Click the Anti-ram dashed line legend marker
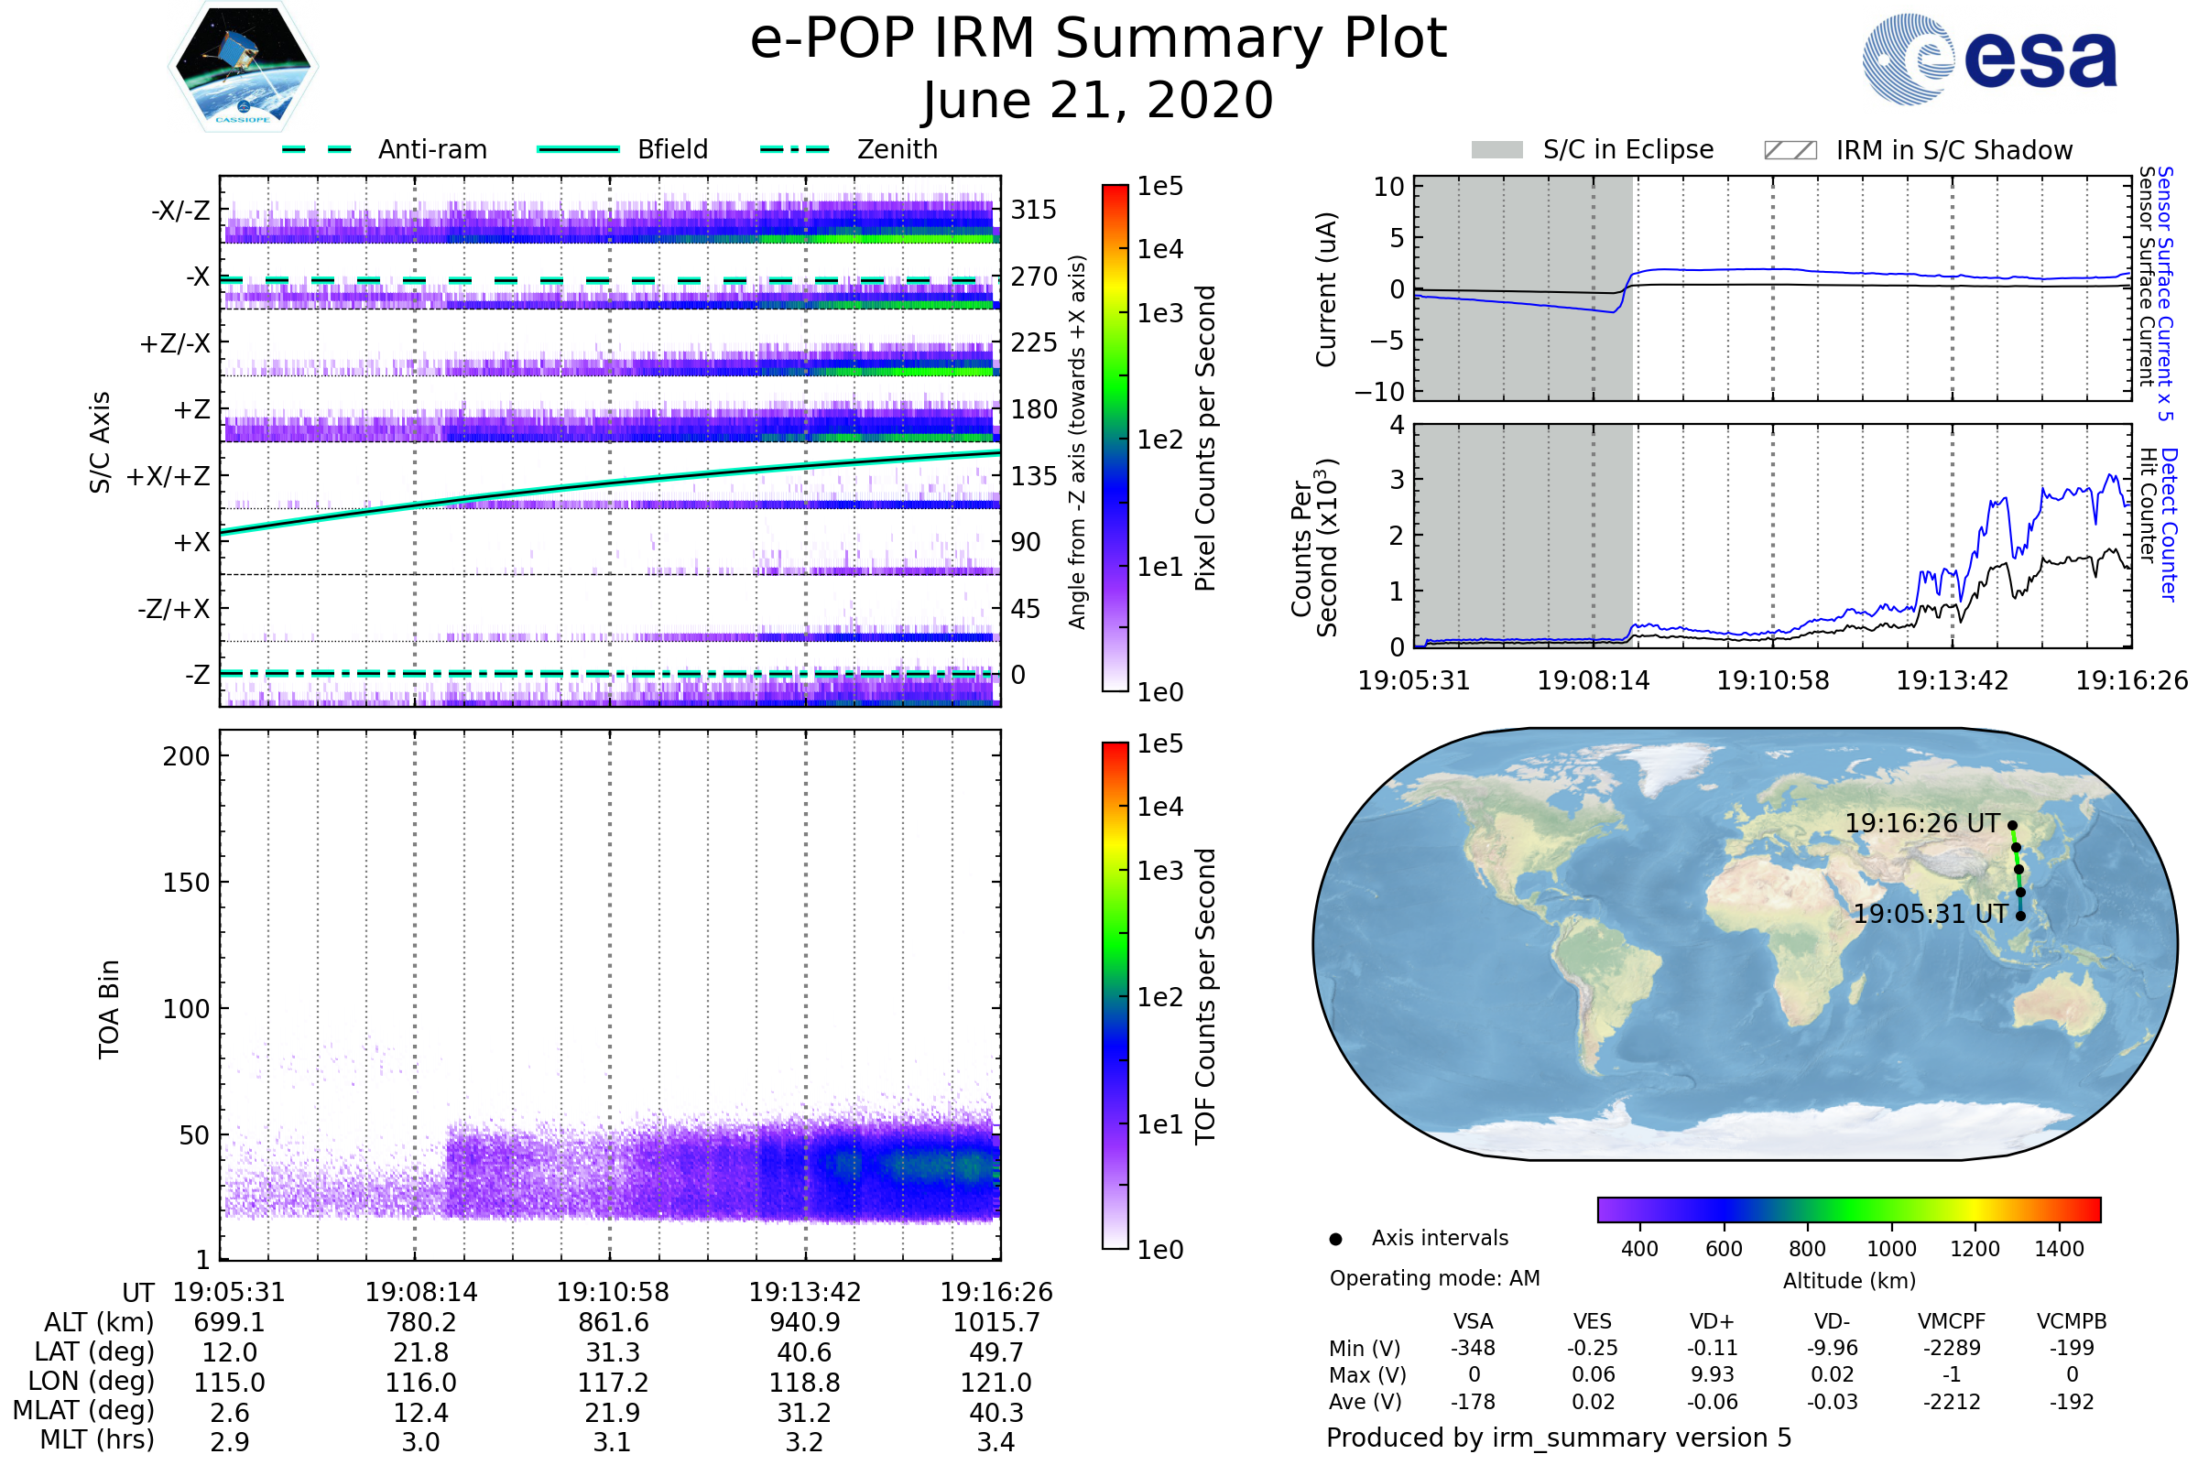This screenshot has height=1465, width=2198. 317,149
